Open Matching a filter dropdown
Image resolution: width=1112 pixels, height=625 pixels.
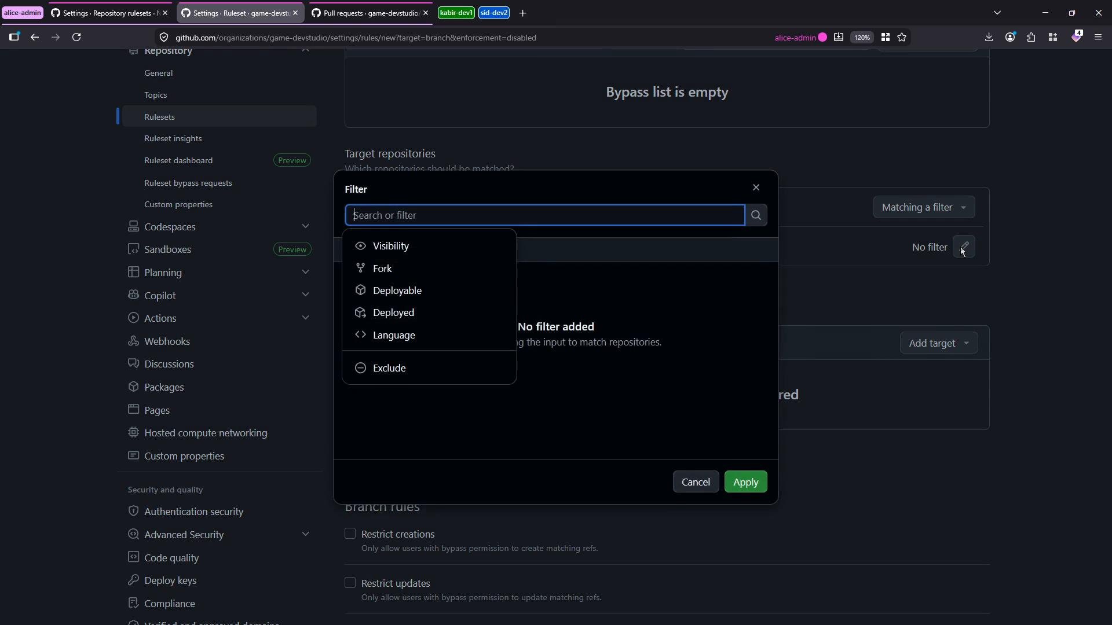(924, 207)
